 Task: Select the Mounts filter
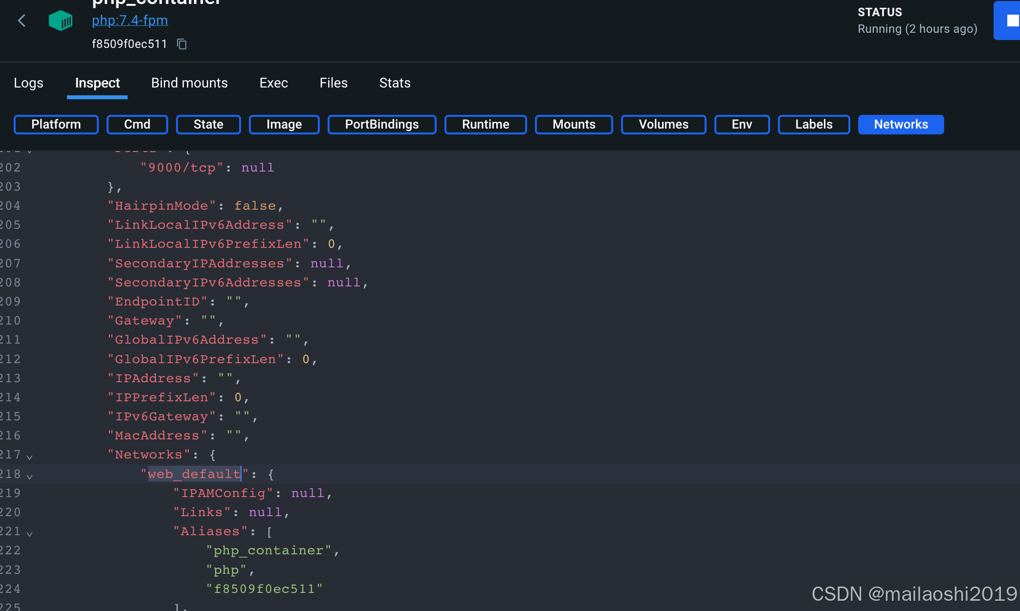[x=574, y=124]
